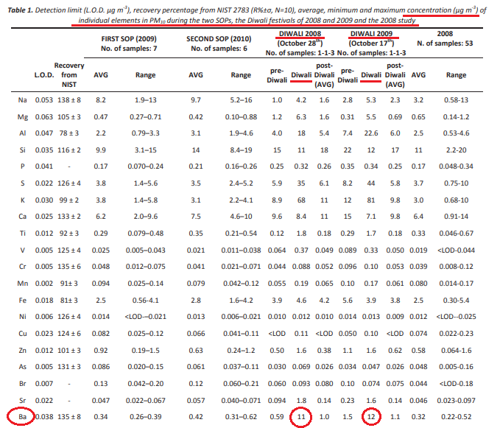
Task: Click the L.O.D. value '0.047' for Al
Action: (44, 133)
